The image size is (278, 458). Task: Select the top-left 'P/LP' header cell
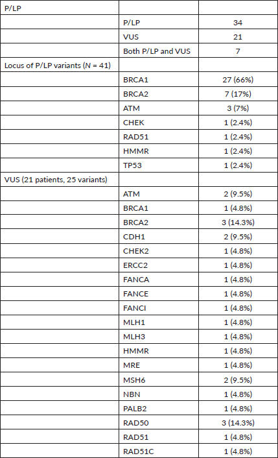(60, 8)
